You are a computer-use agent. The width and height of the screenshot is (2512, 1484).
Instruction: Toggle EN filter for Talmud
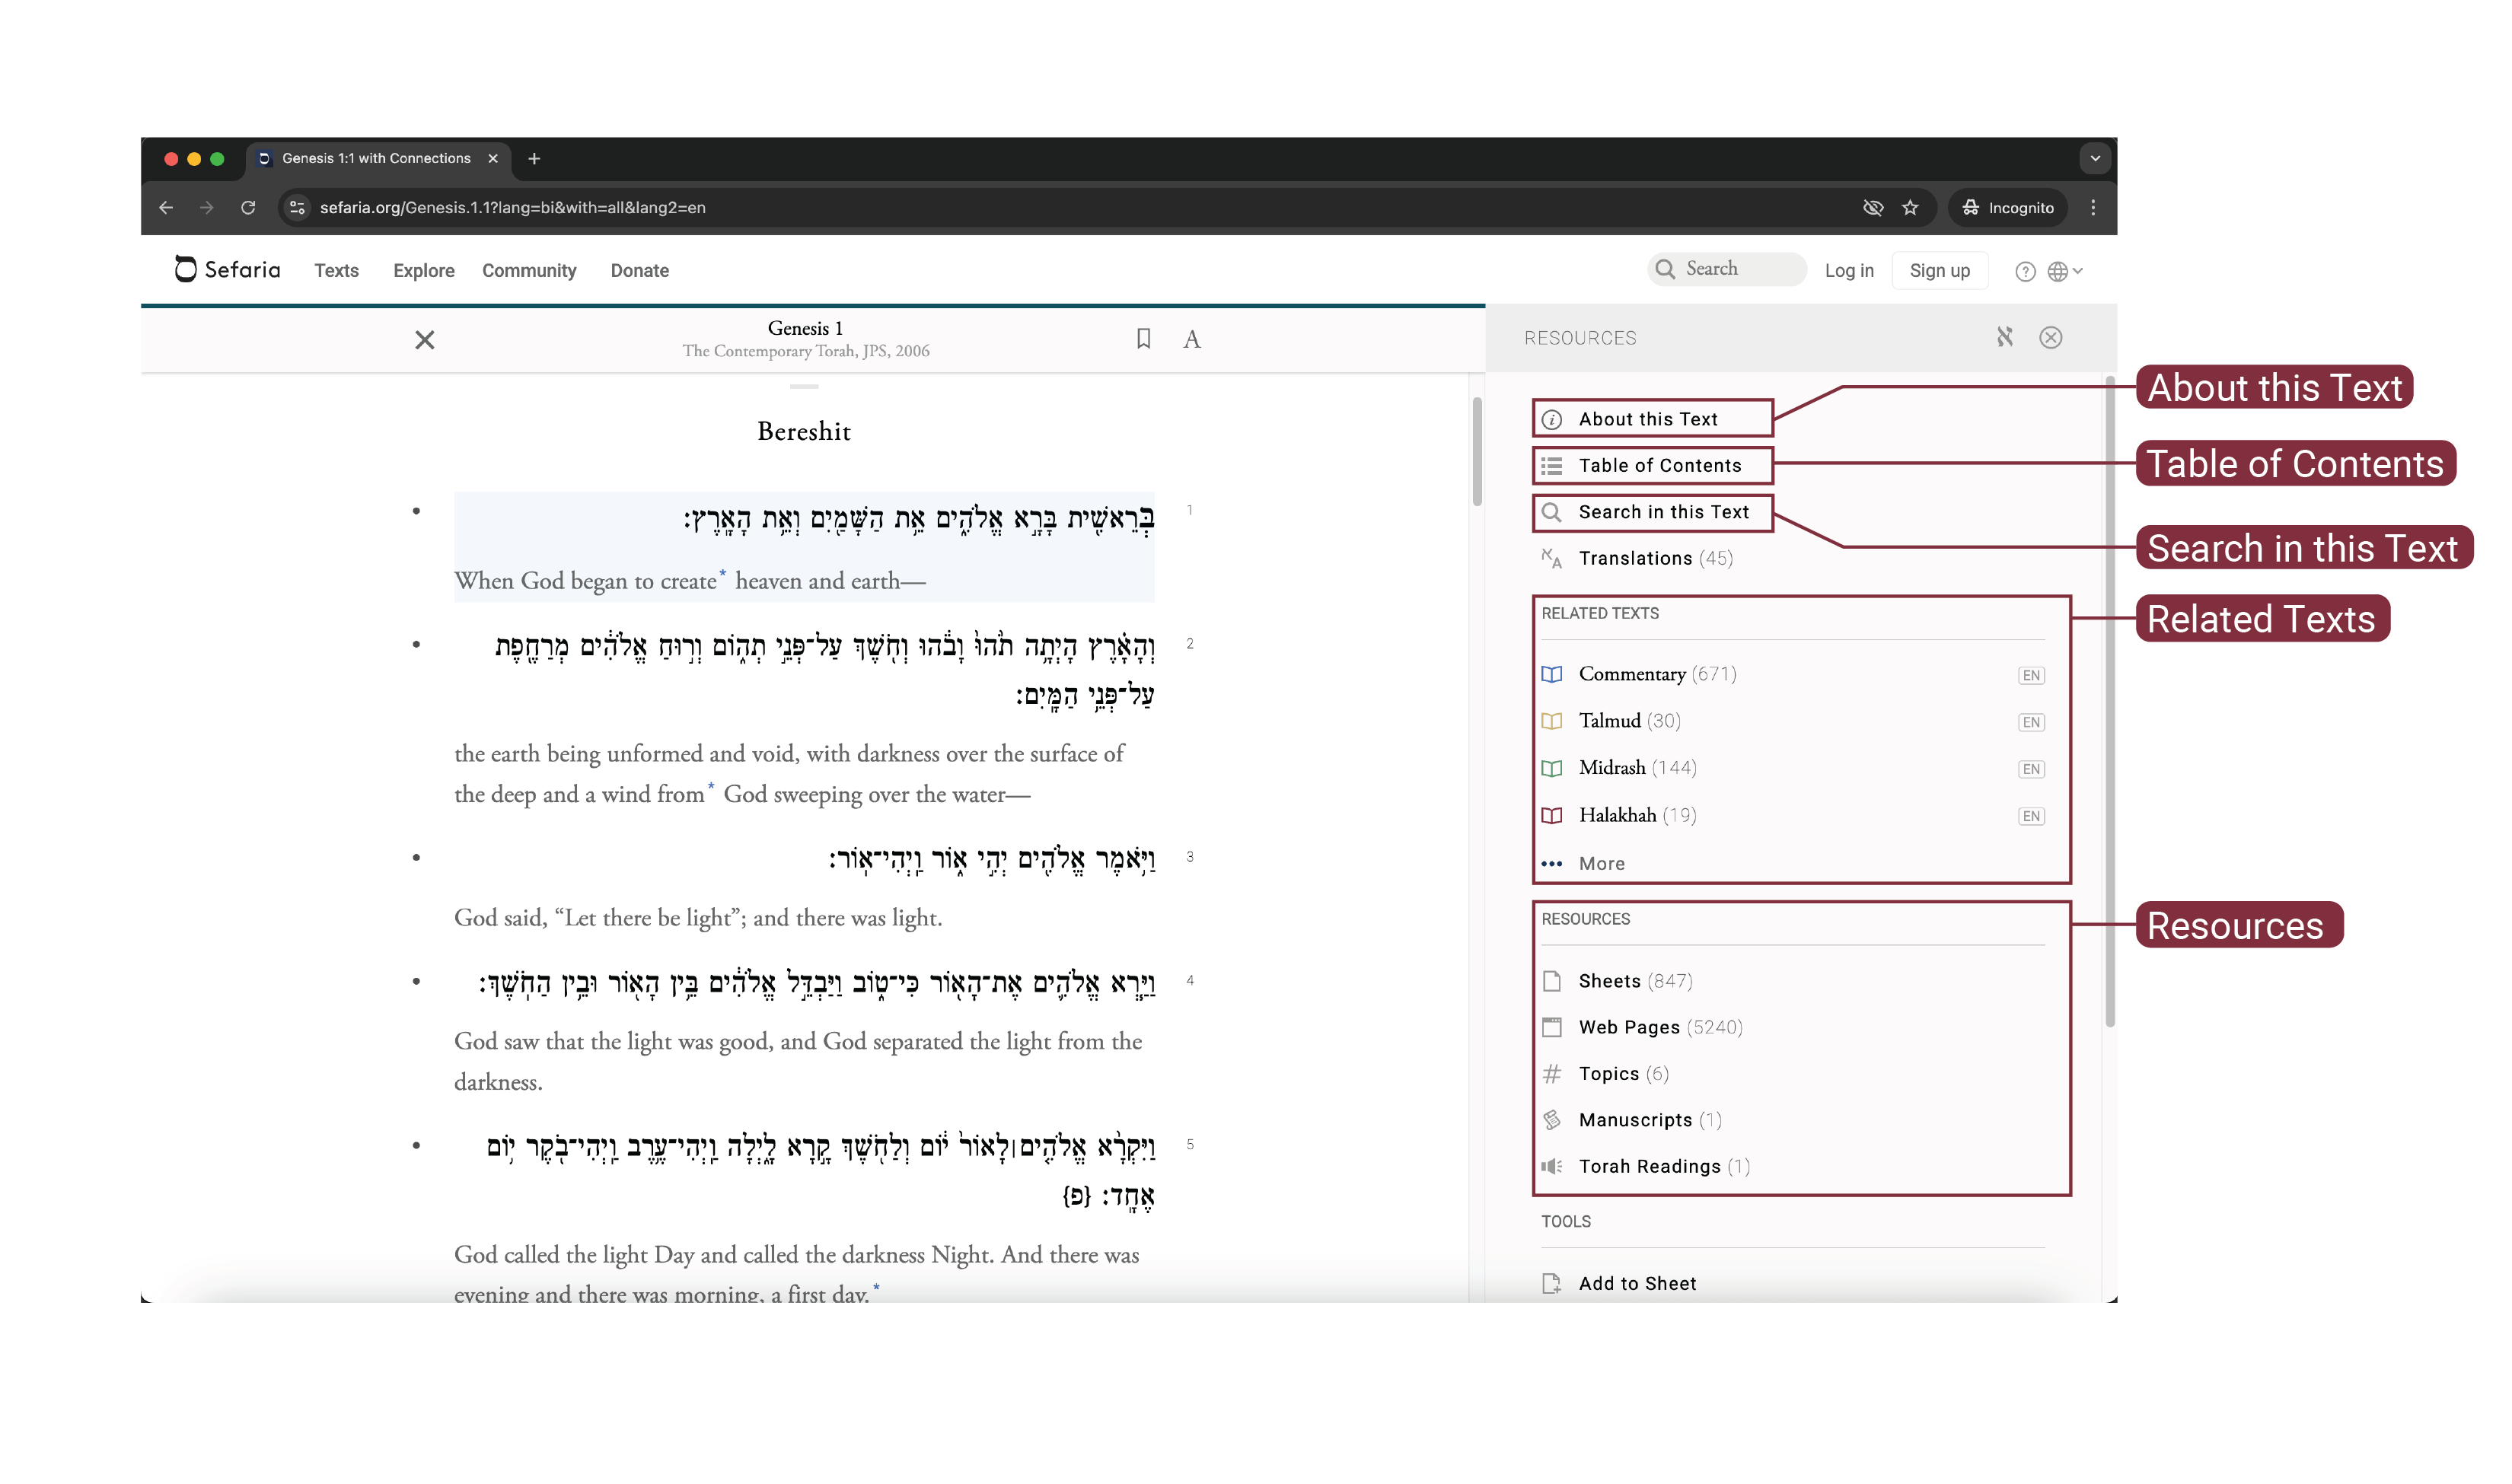[x=2030, y=722]
